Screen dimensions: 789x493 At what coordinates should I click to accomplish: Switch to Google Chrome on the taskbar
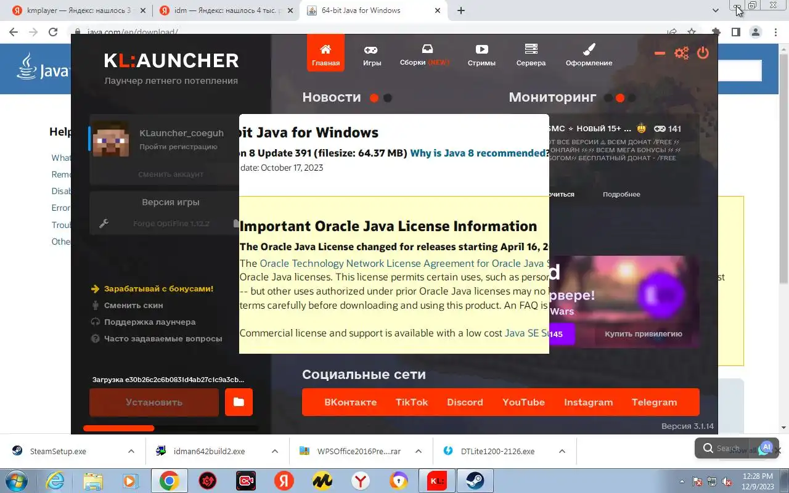click(170, 481)
